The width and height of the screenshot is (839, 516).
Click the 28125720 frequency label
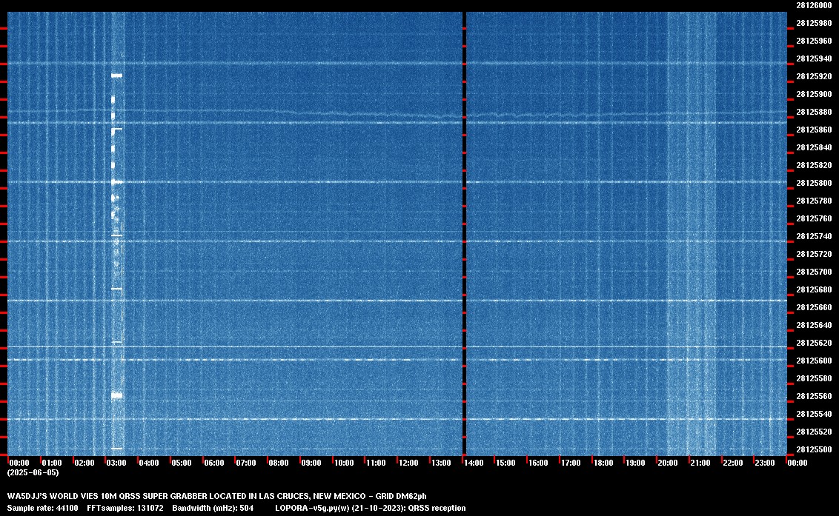coord(814,254)
